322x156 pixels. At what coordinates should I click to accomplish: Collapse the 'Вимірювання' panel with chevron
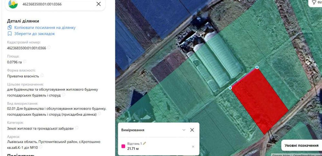tap(184, 130)
